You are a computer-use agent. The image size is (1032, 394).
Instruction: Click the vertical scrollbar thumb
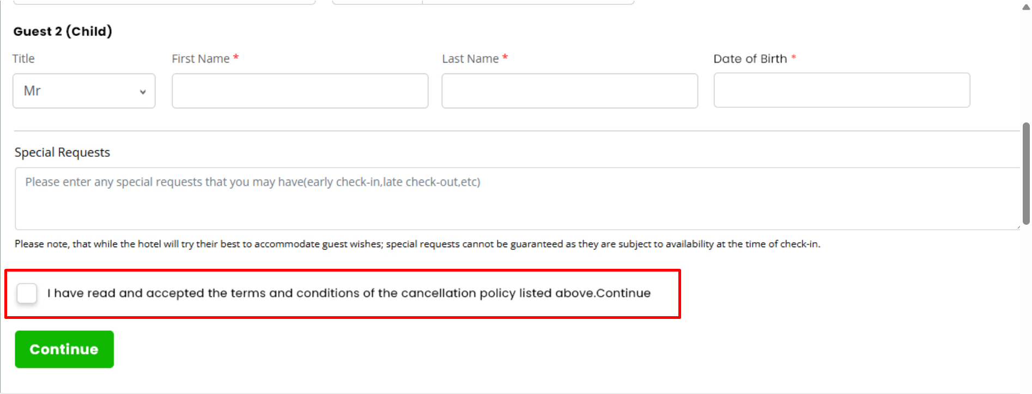[x=1026, y=173]
